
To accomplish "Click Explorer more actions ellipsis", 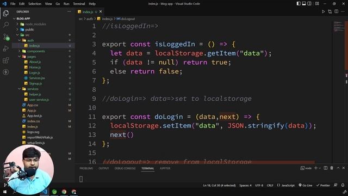I will (69, 11).
